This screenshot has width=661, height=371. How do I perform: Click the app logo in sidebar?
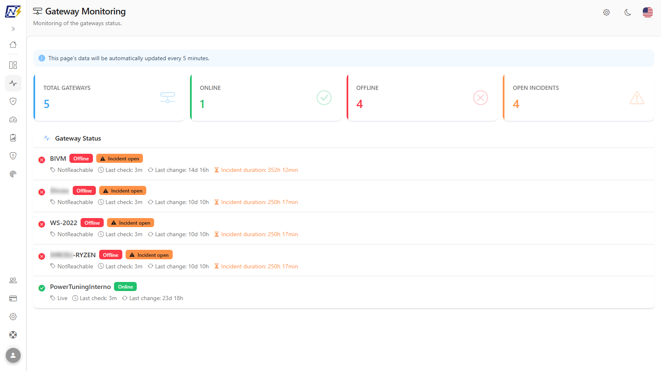tap(13, 12)
